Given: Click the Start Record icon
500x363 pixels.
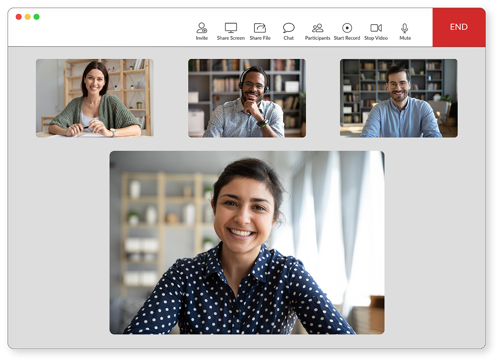Looking at the screenshot, I should 347,28.
